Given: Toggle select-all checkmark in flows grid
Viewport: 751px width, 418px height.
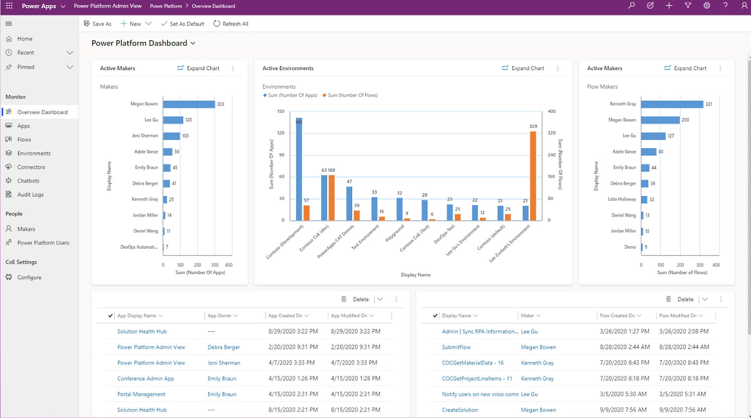Looking at the screenshot, I should [435, 316].
